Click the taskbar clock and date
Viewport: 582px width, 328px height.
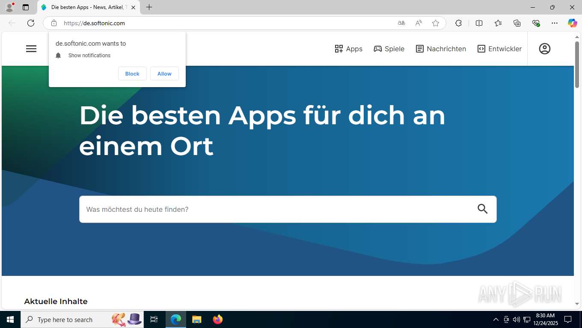(x=545, y=319)
